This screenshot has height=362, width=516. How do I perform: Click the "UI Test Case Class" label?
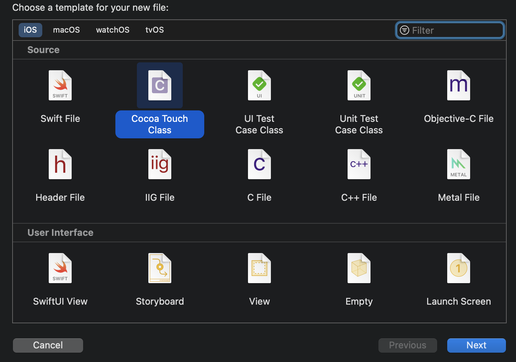(x=259, y=124)
